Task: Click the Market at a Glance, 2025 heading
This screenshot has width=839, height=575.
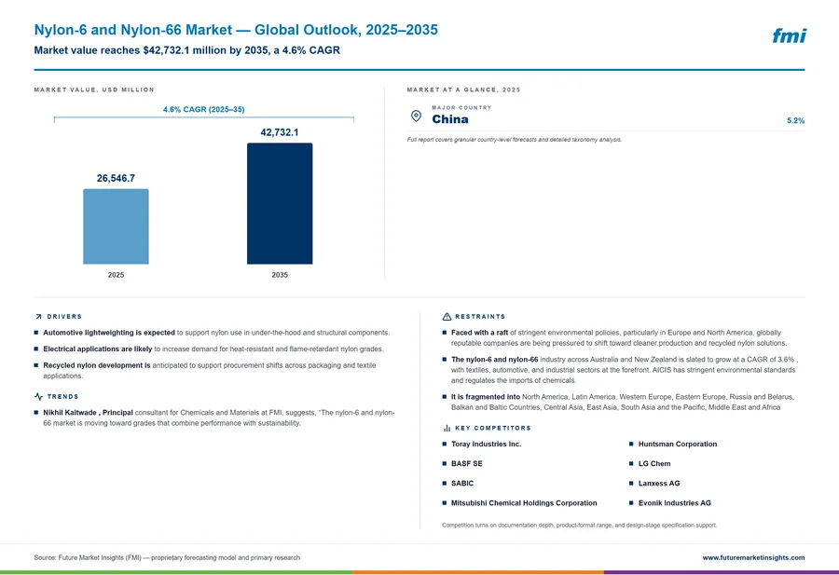Action: [x=463, y=89]
